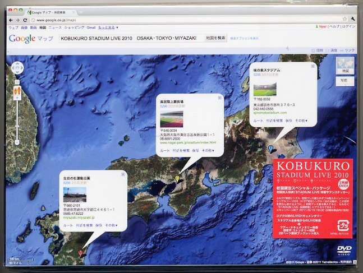Click 付近を検索 in the 長居陸上競技場 bubble

[x=181, y=151]
